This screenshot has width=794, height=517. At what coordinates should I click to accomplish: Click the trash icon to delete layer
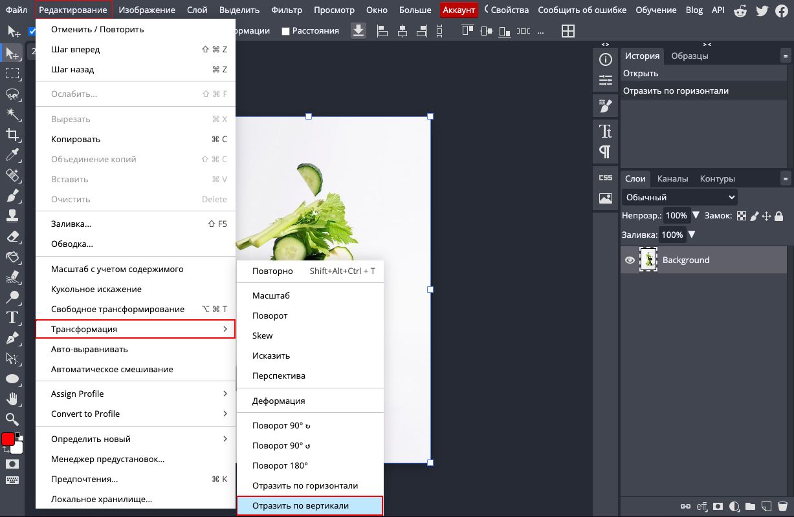tap(782, 505)
